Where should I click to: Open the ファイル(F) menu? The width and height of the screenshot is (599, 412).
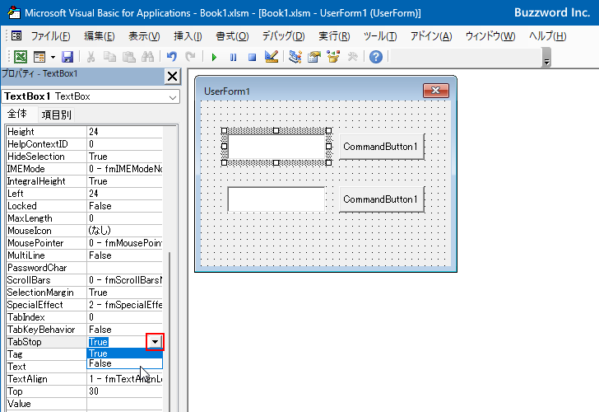pos(50,36)
